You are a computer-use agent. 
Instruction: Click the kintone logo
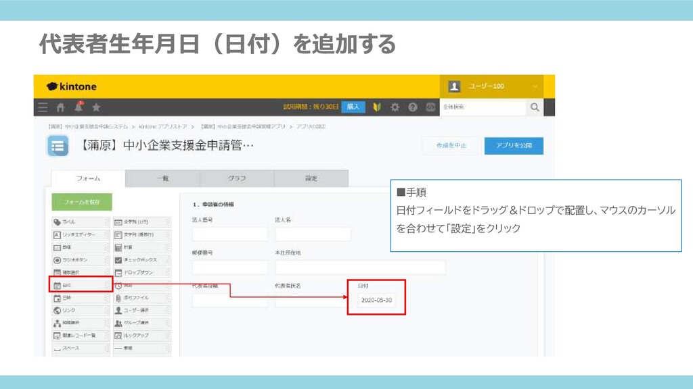[72, 86]
